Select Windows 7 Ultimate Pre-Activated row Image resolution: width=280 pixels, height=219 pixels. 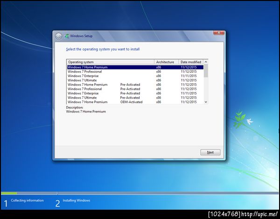[x=135, y=98]
